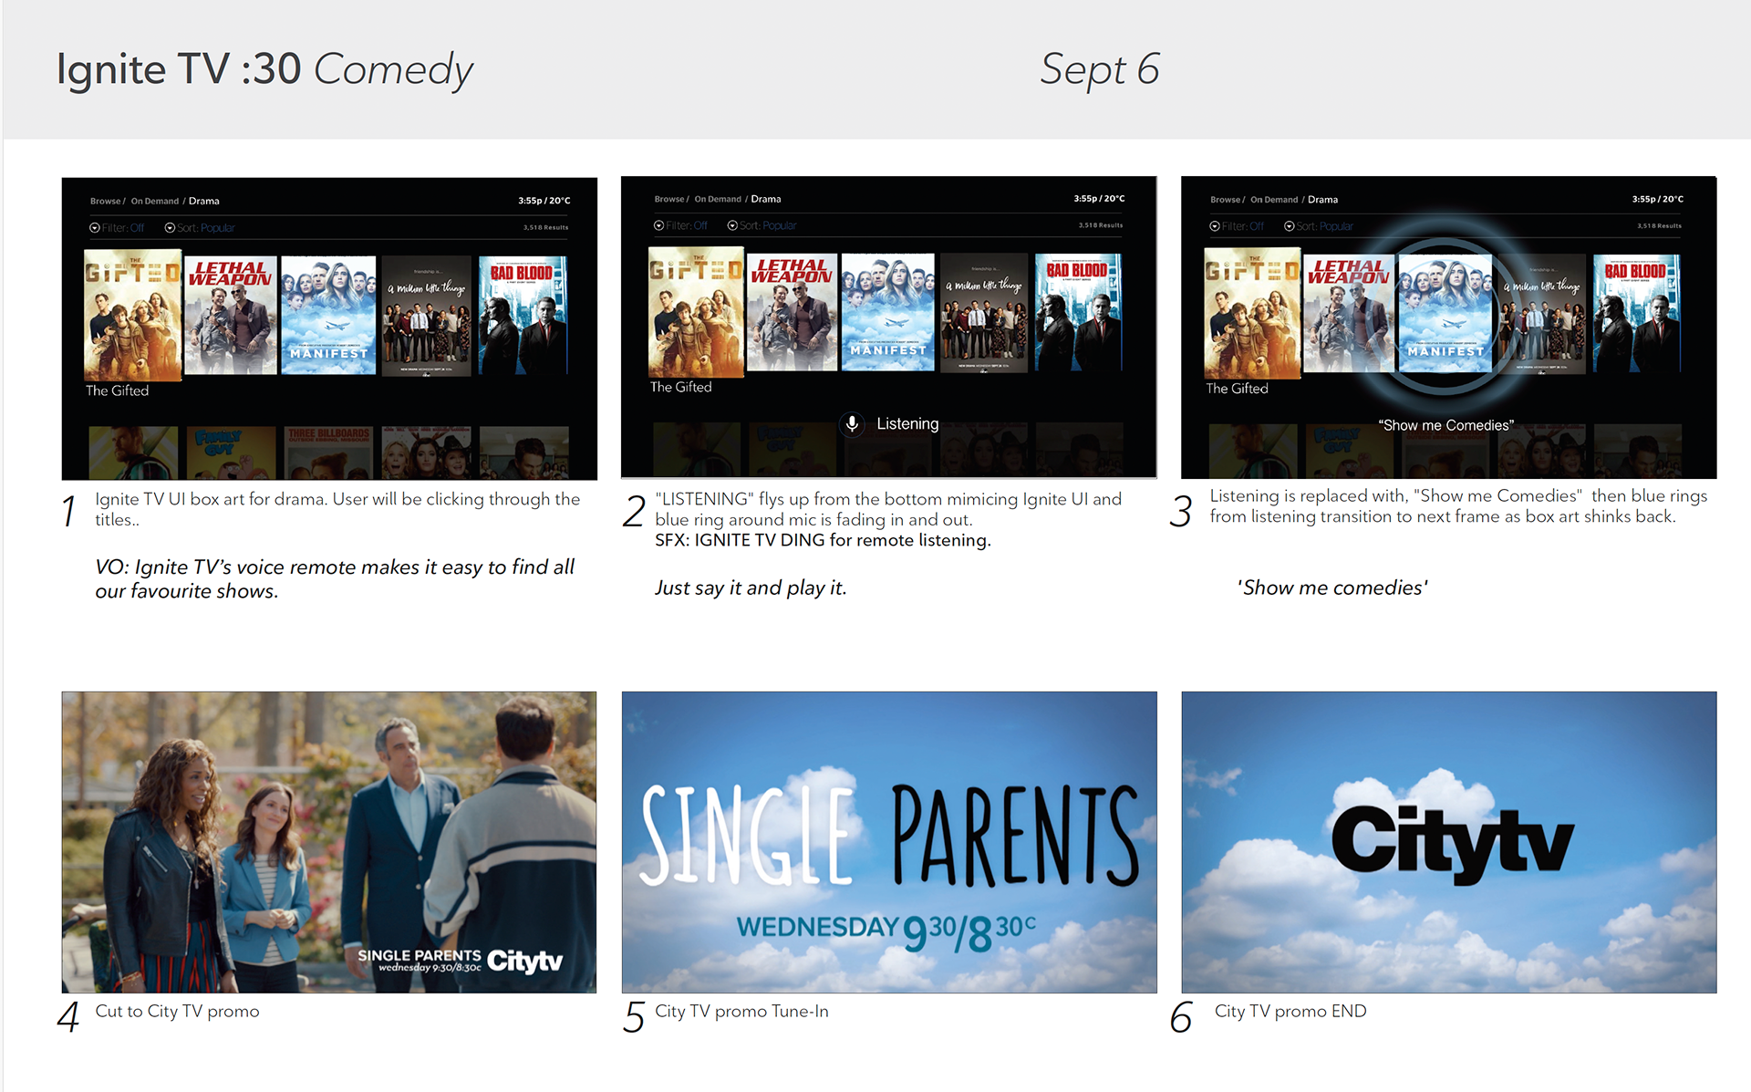The height and width of the screenshot is (1092, 1751).
Task: Go to On Demand breadcrumb in frame 1
Action: pos(155,202)
